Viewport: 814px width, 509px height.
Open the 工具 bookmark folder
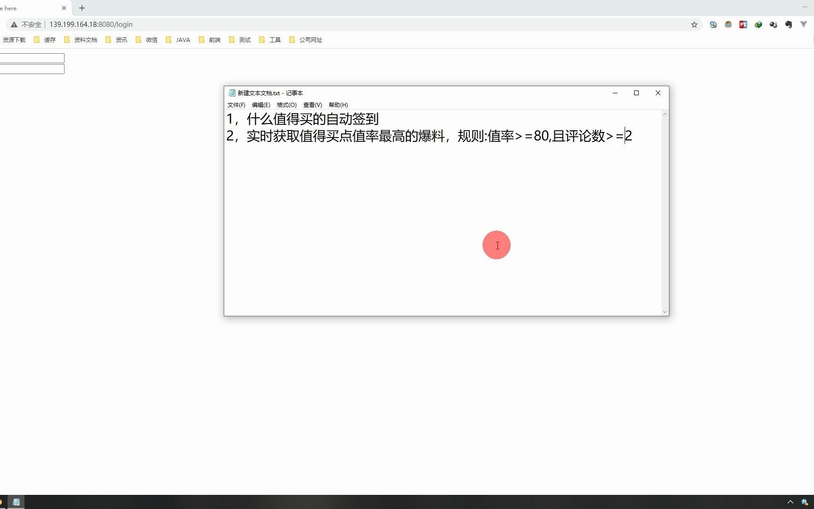click(270, 40)
